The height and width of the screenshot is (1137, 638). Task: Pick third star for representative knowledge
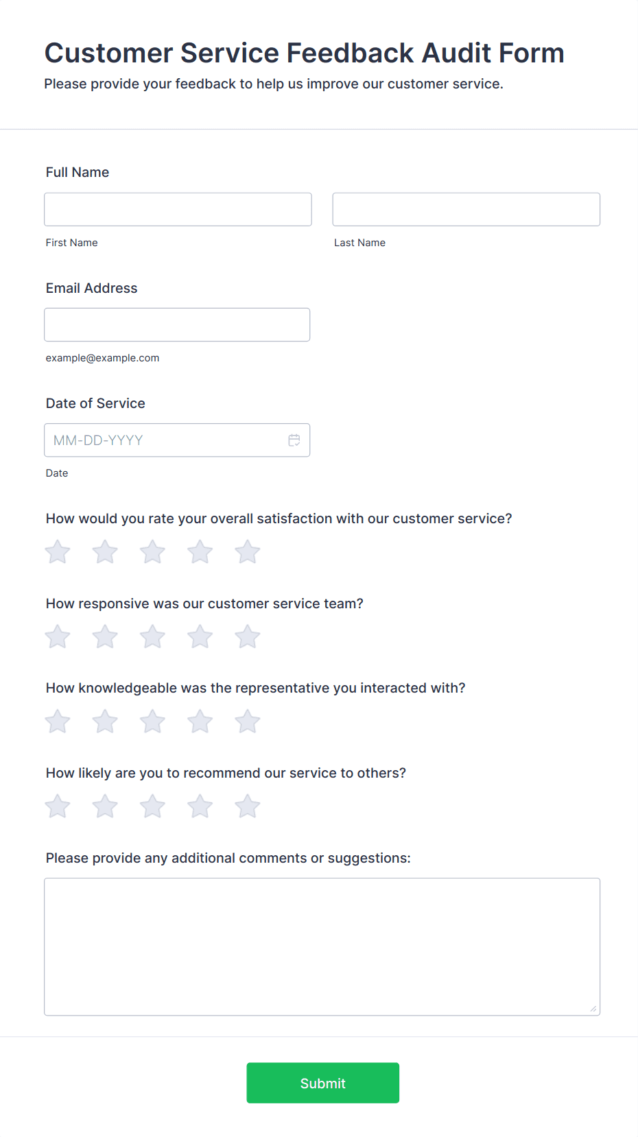pos(152,721)
